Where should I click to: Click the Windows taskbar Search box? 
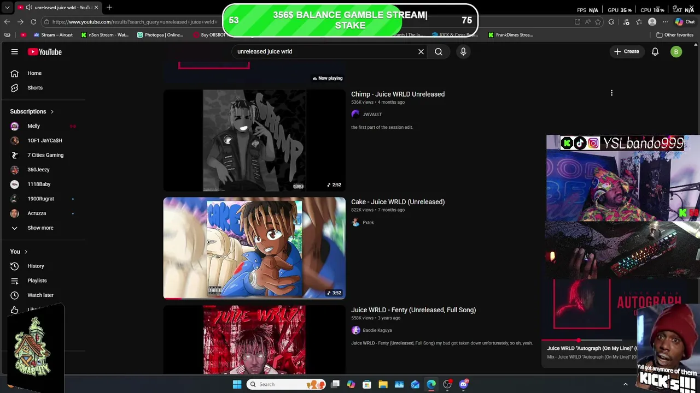tap(285, 384)
